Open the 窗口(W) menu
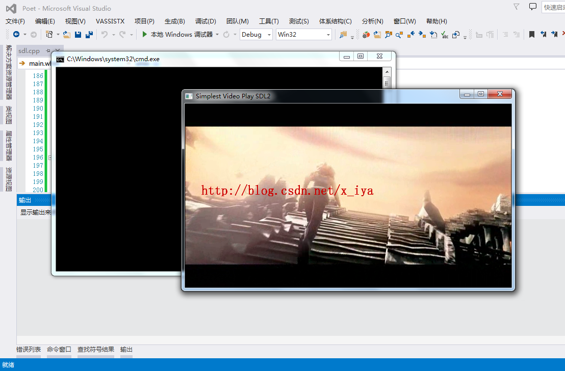The width and height of the screenshot is (565, 371). point(405,21)
